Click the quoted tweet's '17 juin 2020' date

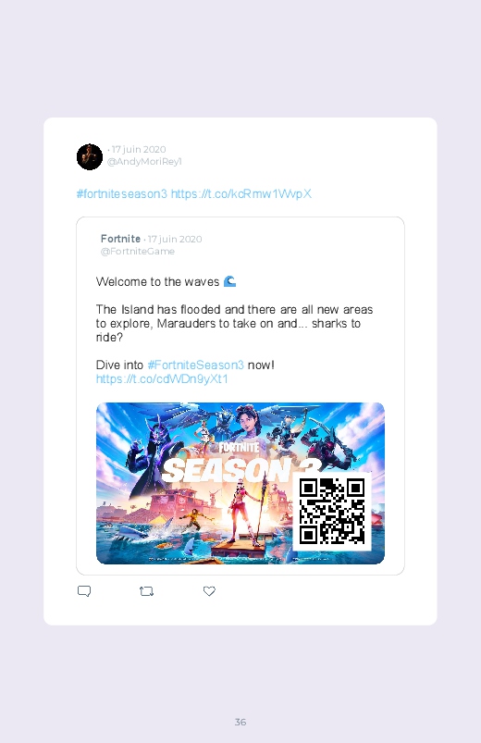(x=175, y=239)
